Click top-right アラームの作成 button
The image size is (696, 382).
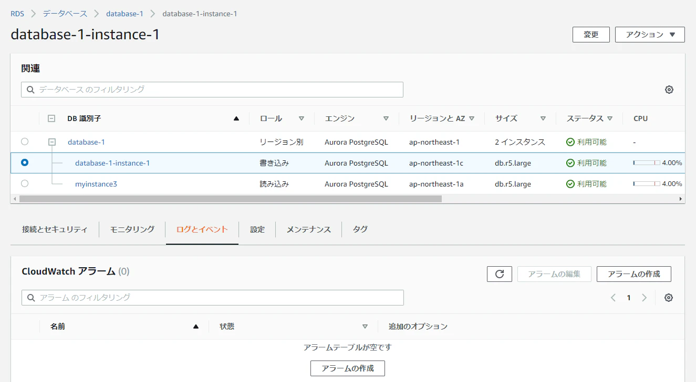point(633,274)
